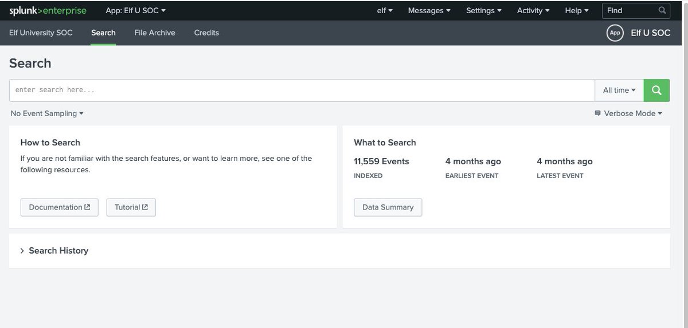Image resolution: width=688 pixels, height=328 pixels.
Task: Open the Credits tab
Action: (206, 33)
